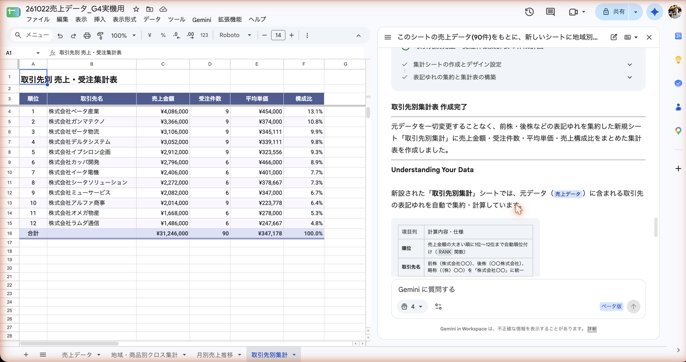Switch to 地域・商品別クロス集計 tab

click(x=145, y=355)
